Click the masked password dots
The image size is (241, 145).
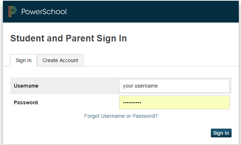tap(132, 103)
